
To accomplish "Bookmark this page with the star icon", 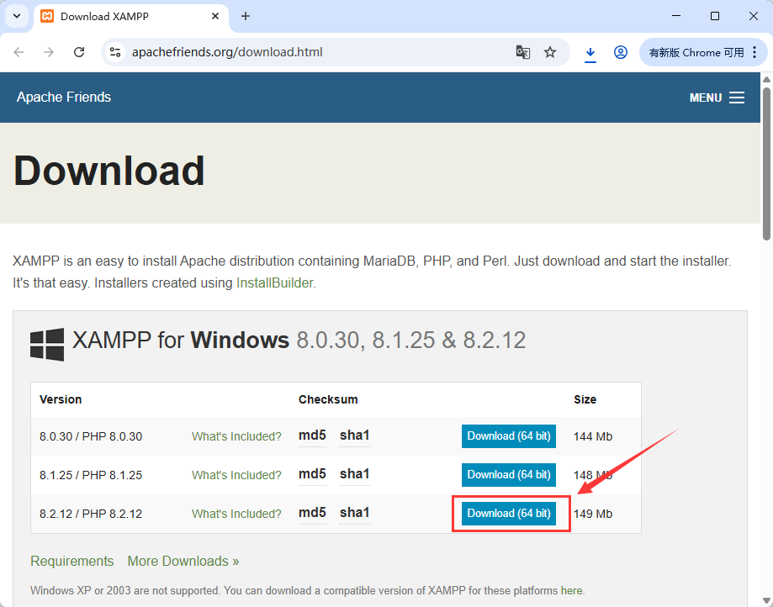I will (550, 52).
